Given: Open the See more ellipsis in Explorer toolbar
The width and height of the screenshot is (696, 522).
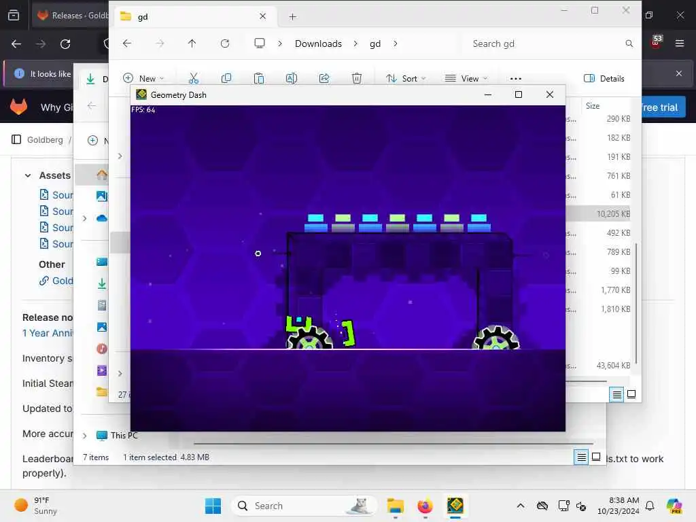Looking at the screenshot, I should (515, 79).
